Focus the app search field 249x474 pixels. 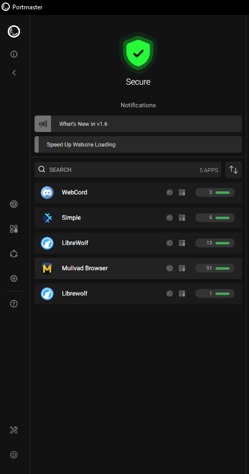tap(127, 170)
